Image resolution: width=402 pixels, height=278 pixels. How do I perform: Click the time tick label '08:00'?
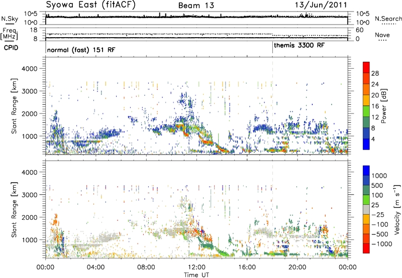click(146, 267)
